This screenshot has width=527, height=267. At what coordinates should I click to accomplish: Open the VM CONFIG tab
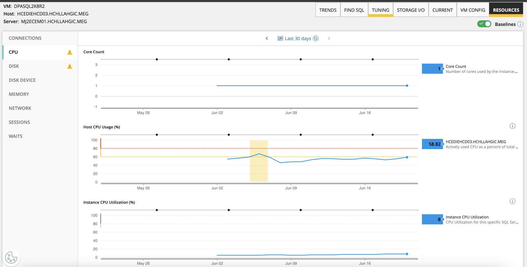coord(473,10)
